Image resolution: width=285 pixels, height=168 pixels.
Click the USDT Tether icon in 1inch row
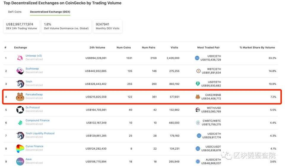tap(198, 84)
